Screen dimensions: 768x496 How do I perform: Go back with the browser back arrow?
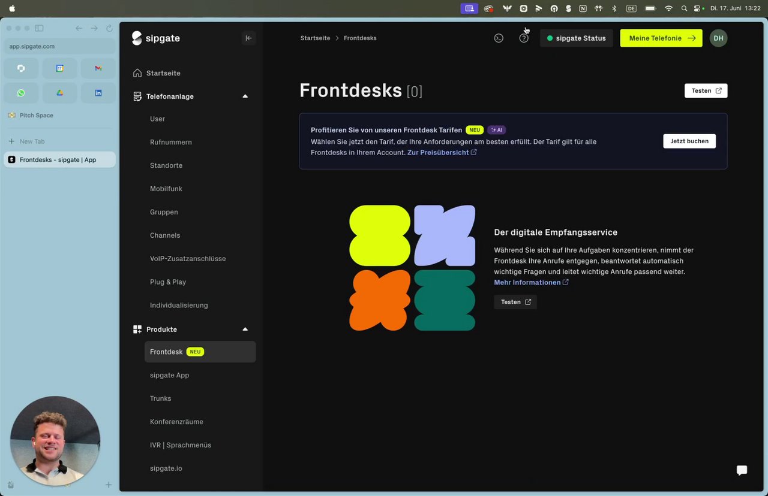click(79, 28)
